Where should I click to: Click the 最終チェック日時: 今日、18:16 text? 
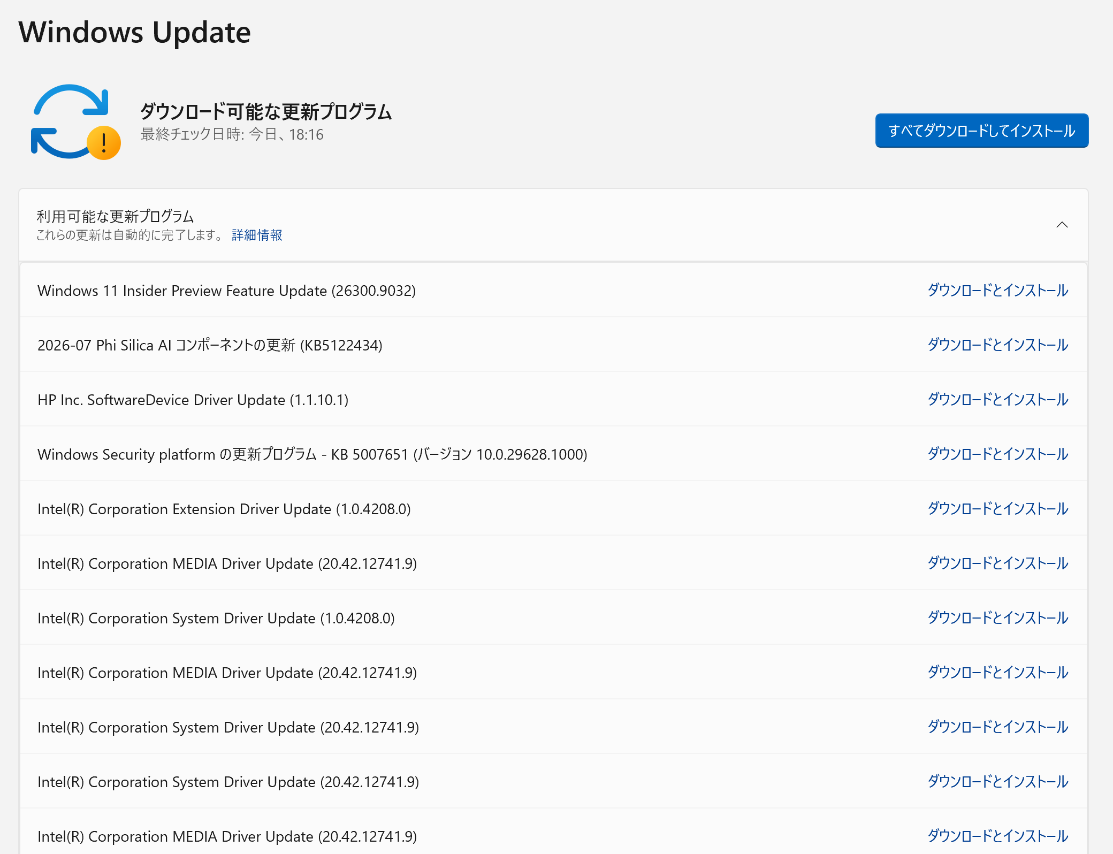[x=232, y=134]
